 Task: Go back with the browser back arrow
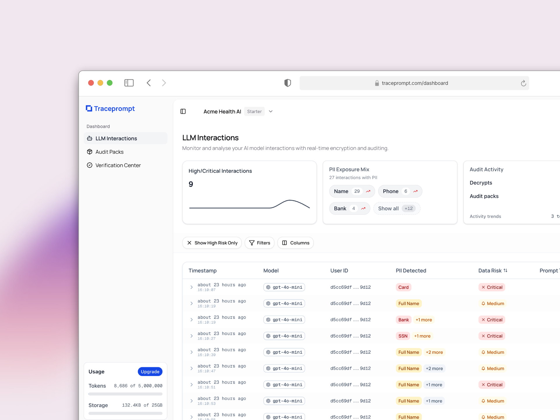149,83
